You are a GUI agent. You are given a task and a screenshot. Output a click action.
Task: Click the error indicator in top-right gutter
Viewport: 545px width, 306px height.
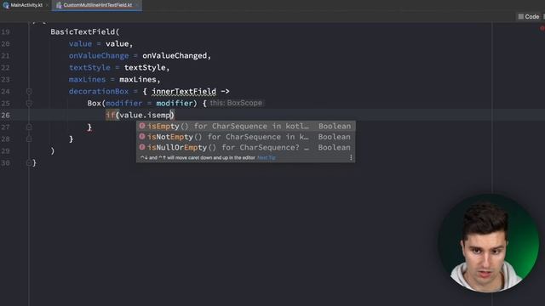pos(542,28)
